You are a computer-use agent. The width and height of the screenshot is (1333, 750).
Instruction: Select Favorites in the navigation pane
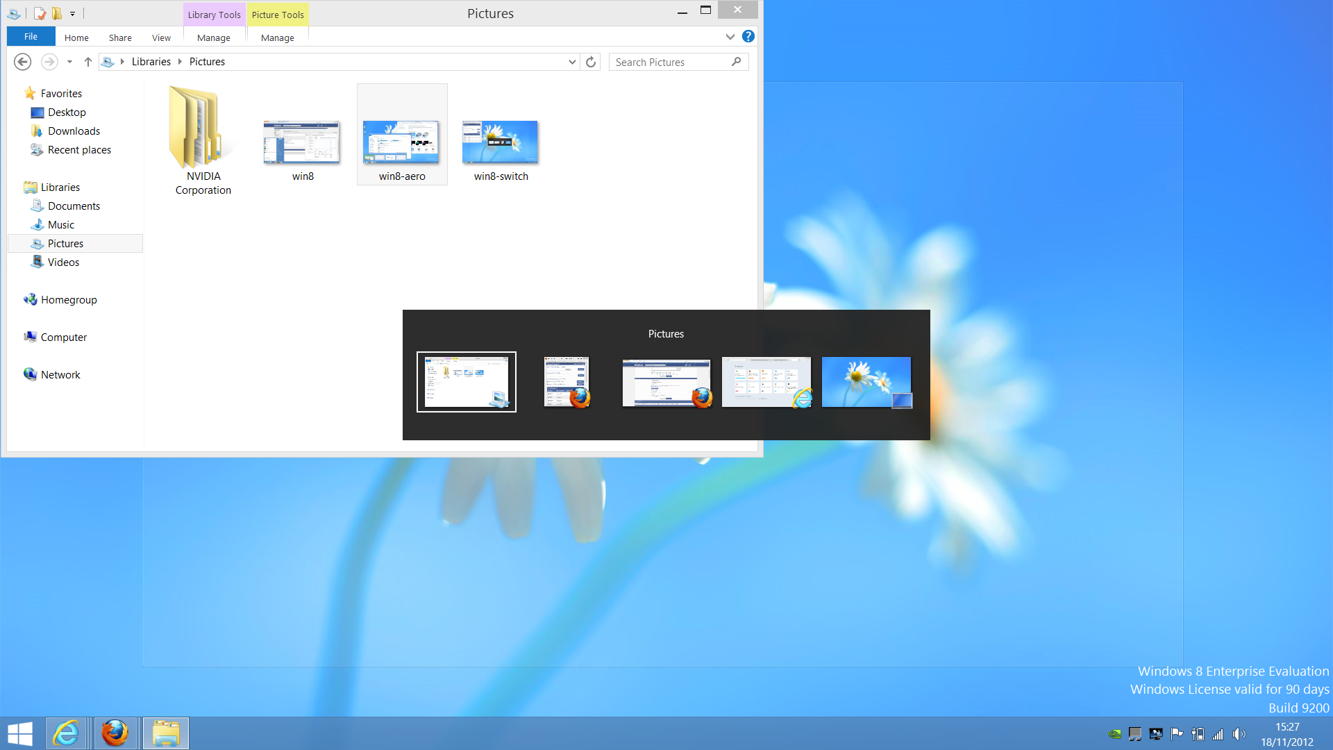61,93
